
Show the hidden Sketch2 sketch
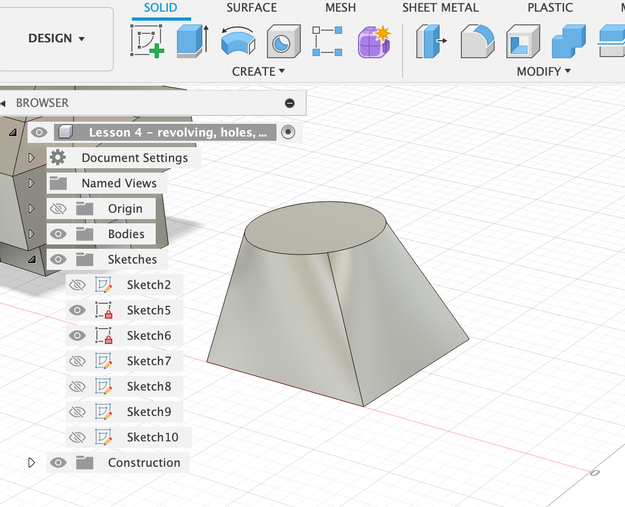tap(77, 285)
